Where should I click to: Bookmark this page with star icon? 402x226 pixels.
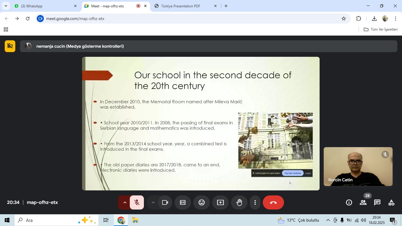coord(344,19)
